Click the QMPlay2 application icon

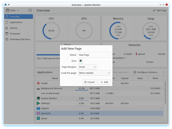pos(38,103)
